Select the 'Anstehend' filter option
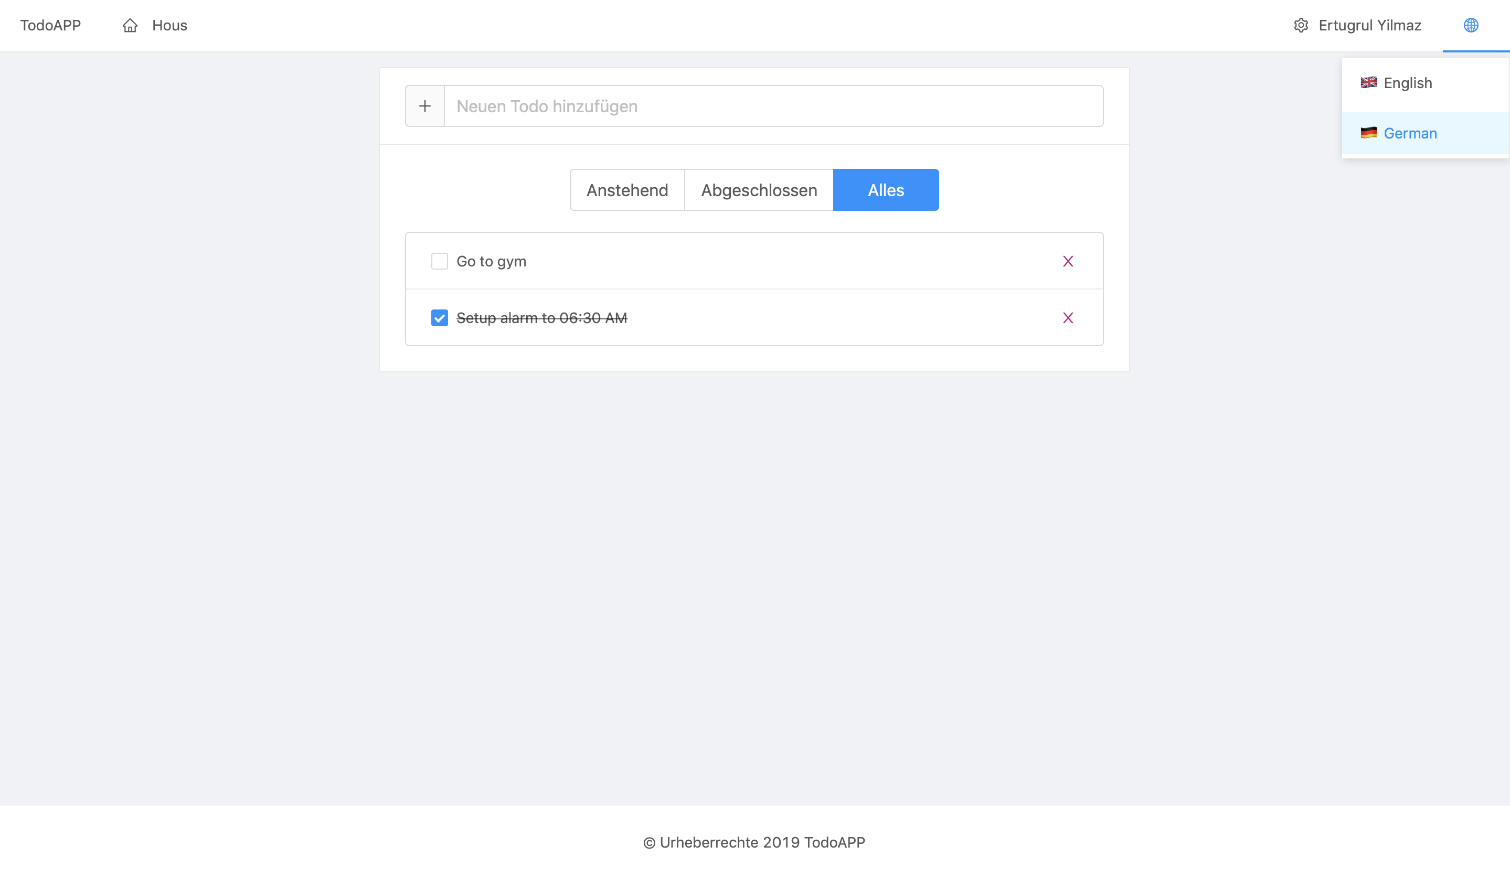 [x=627, y=190]
